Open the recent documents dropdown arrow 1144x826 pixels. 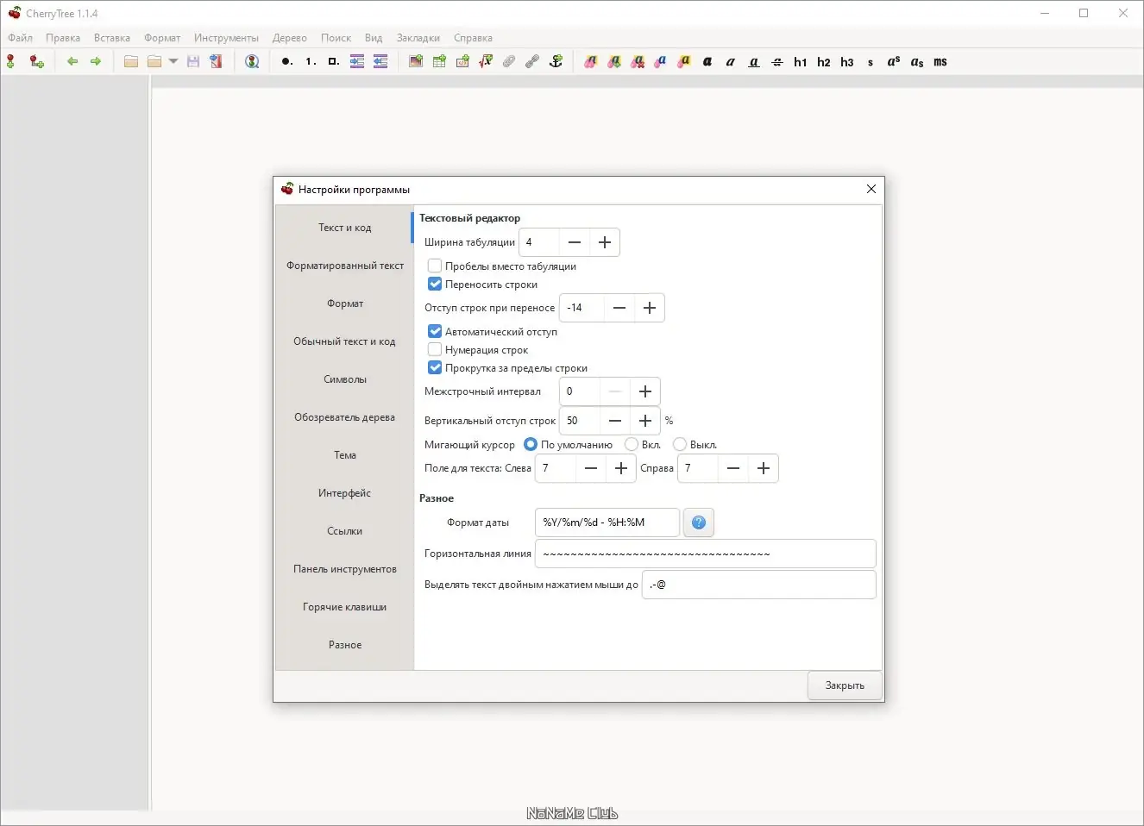173,61
